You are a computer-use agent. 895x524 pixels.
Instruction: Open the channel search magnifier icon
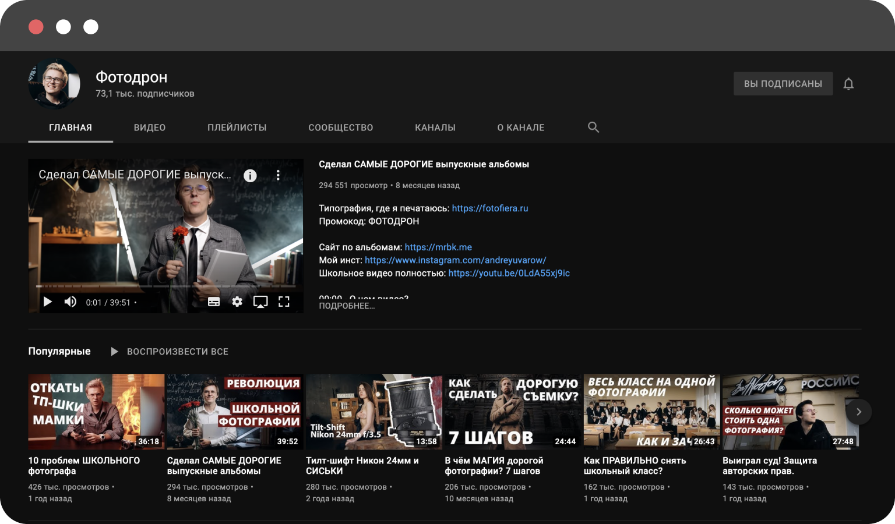pos(593,127)
